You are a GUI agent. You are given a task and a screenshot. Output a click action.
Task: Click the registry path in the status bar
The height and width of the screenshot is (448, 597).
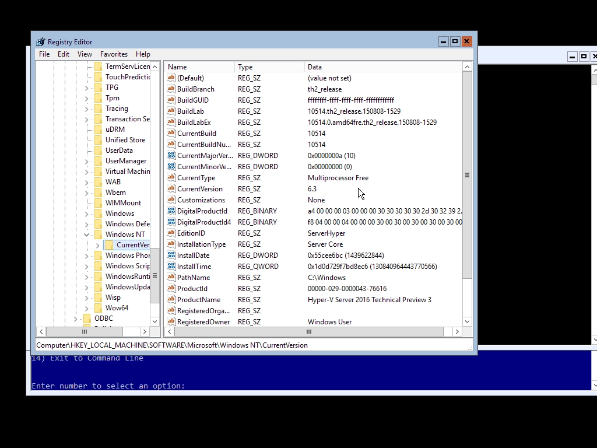click(x=172, y=345)
